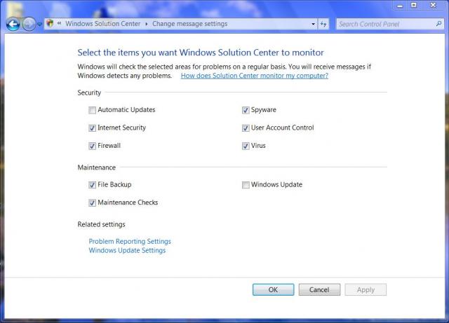449x323 pixels.
Task: Open Windows Update Settings link
Action: click(127, 251)
